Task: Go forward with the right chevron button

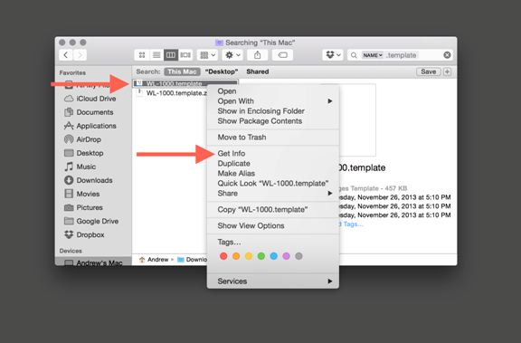Action: pyautogui.click(x=80, y=55)
